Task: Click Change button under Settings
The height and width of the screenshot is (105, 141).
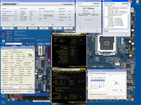Action: pos(32,24)
